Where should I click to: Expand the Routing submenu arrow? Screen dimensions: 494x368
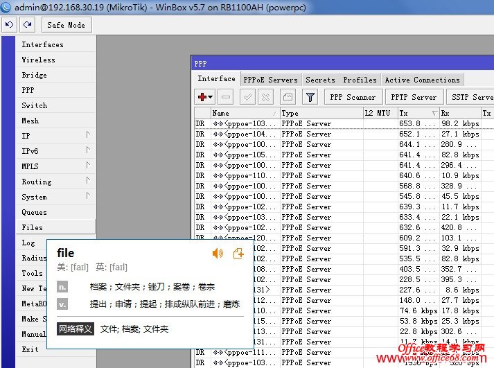(x=88, y=180)
